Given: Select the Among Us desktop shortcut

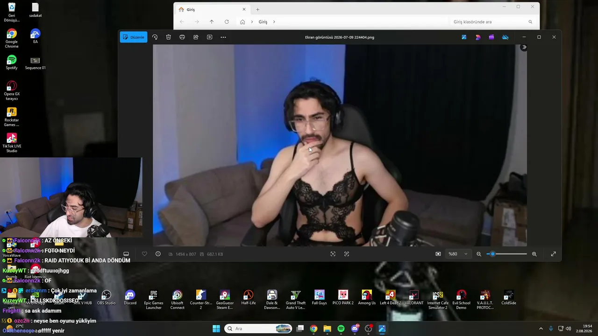Looking at the screenshot, I should (367, 298).
